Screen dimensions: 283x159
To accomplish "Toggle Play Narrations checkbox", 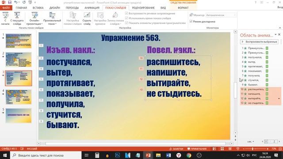I will (126, 13).
